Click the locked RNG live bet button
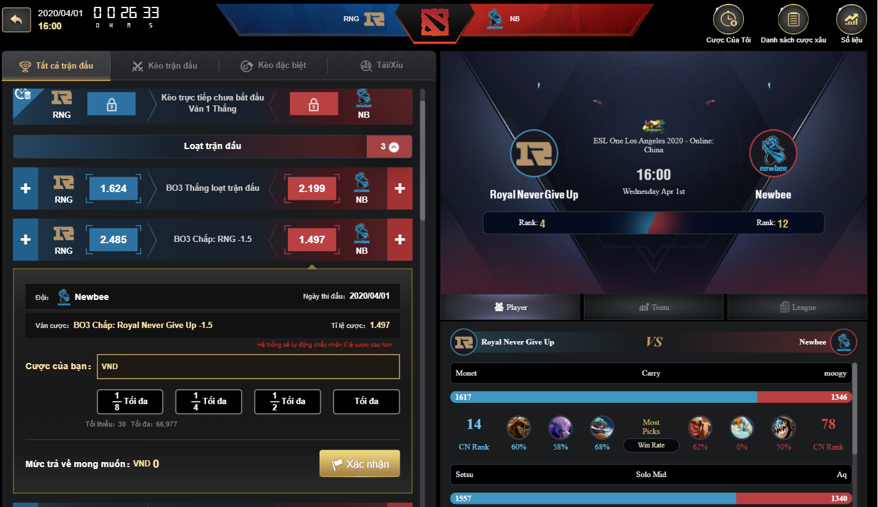 tap(111, 104)
